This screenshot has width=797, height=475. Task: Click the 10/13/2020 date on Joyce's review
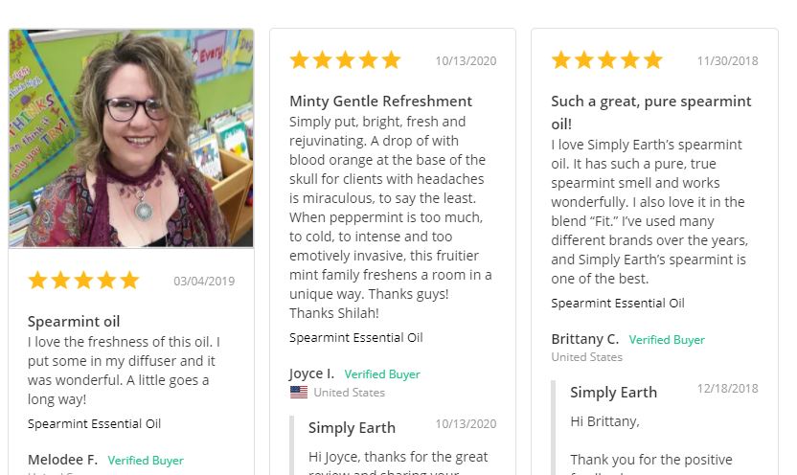[467, 61]
